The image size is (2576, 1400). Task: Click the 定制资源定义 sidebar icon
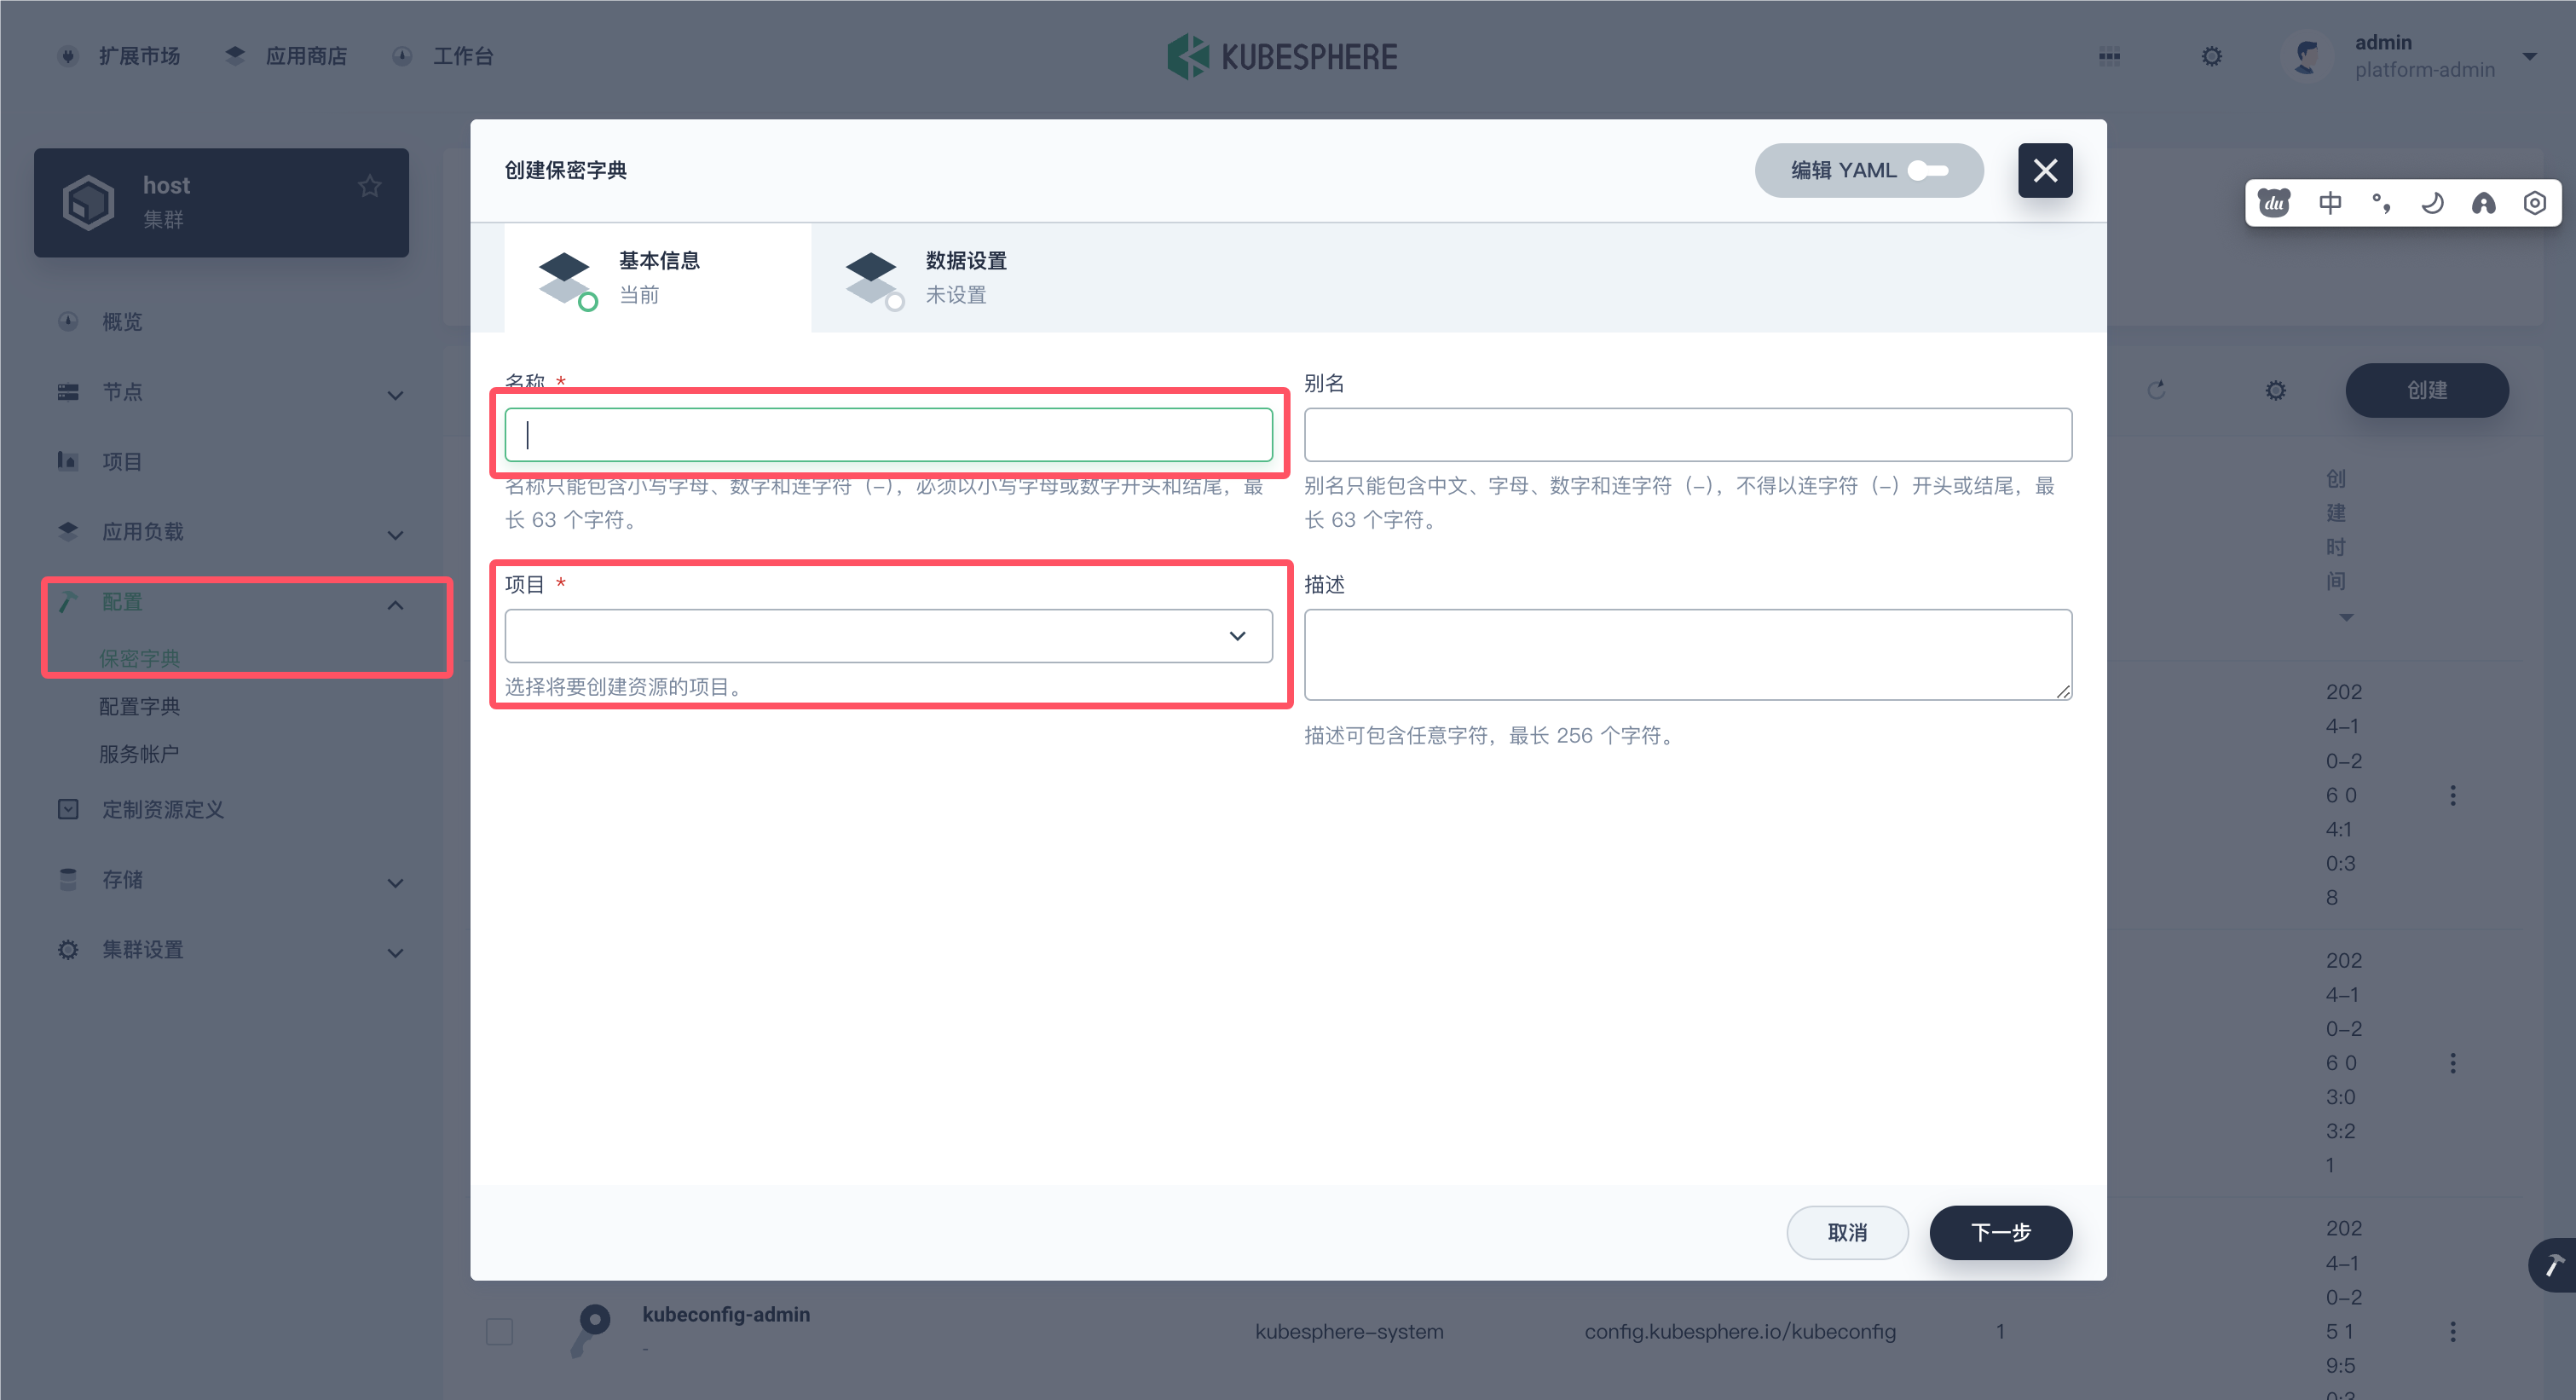pos(68,809)
